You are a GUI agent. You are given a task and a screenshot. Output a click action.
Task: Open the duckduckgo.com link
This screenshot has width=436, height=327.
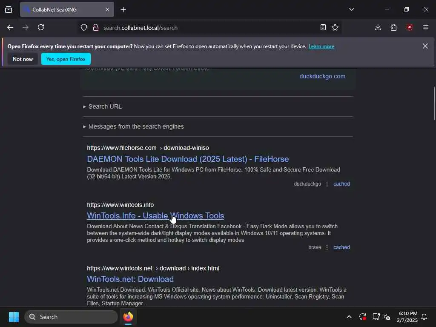point(322,76)
